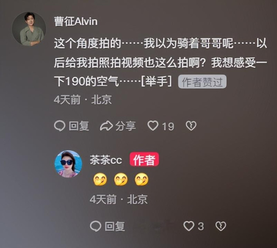Click 回复 text under 曹征Alvin's comment

click(79, 126)
